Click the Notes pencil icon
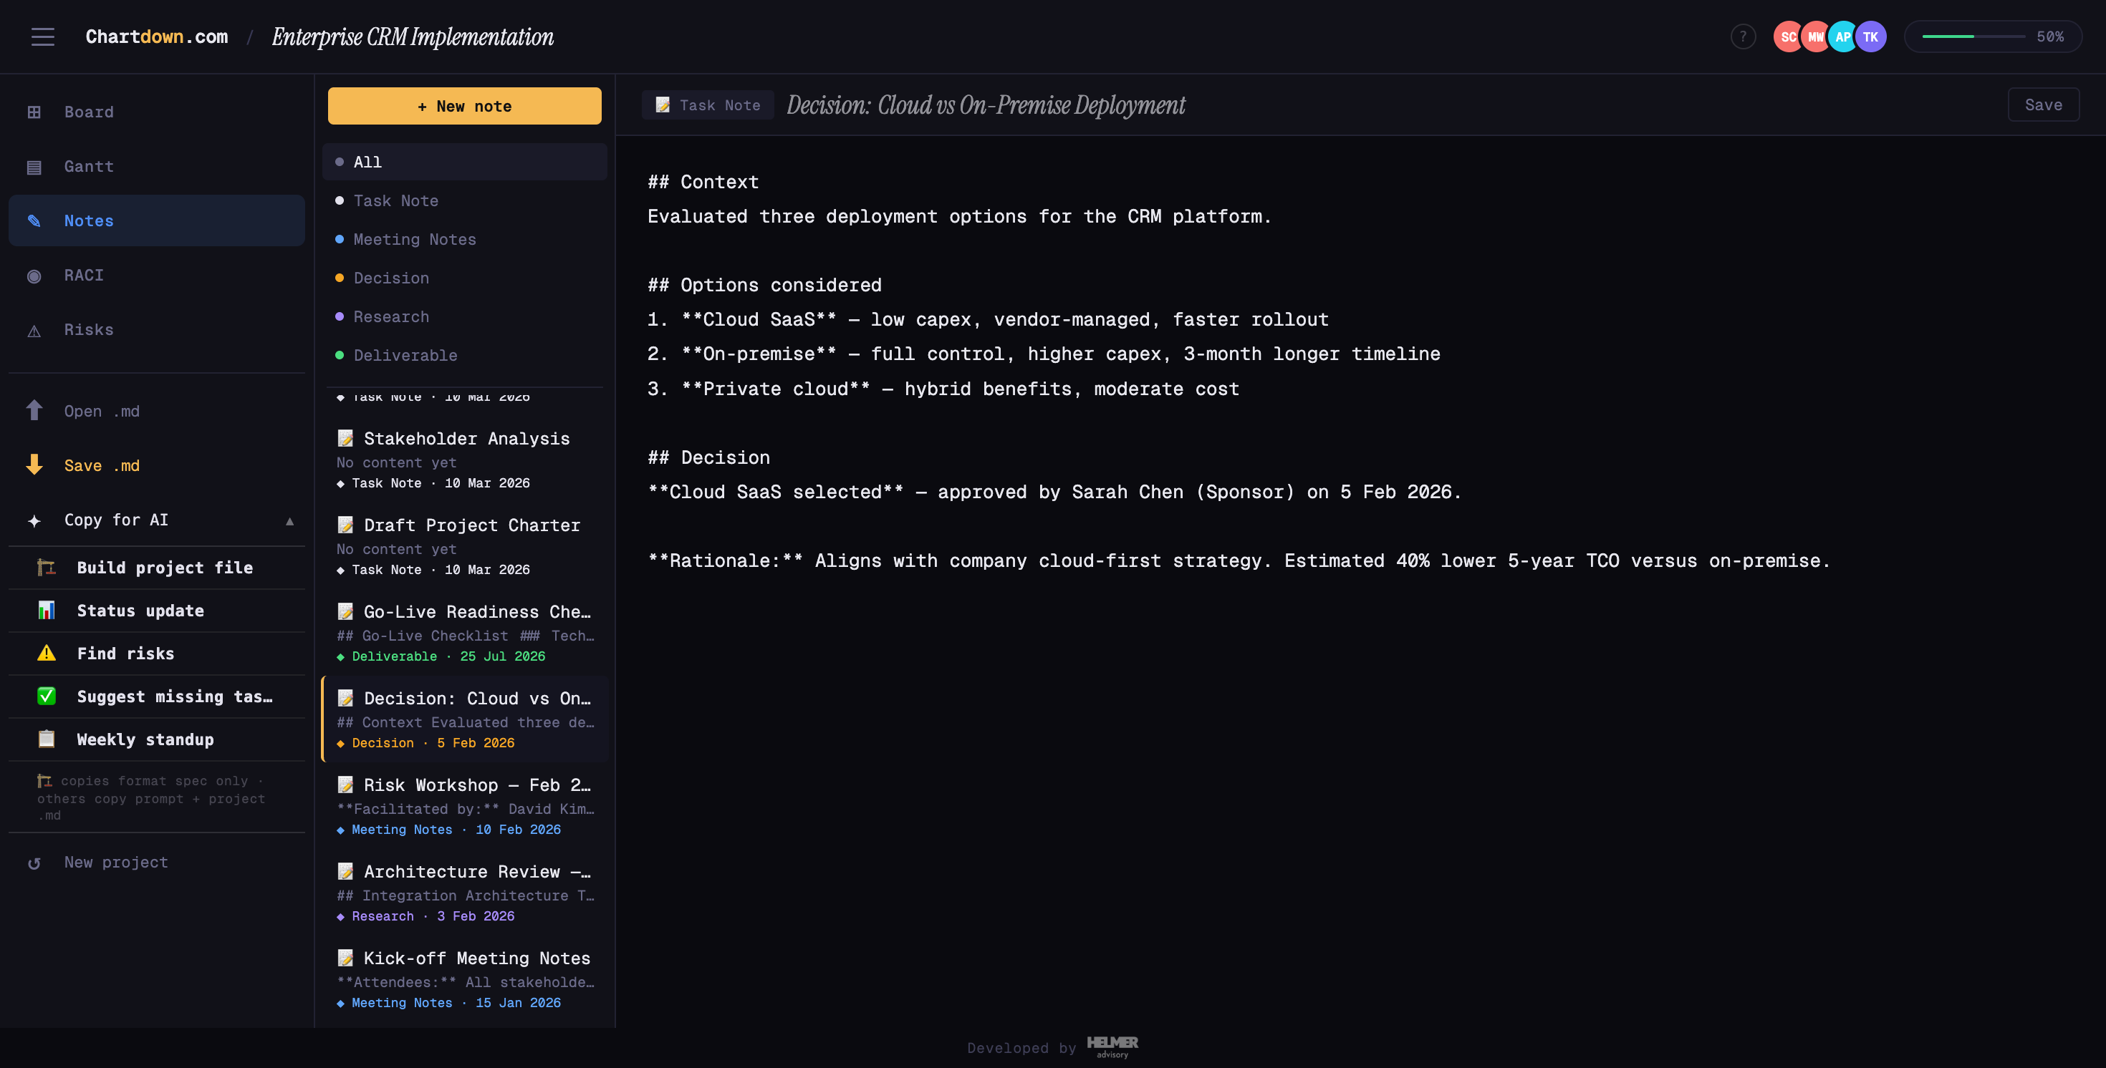The width and height of the screenshot is (2106, 1068). (x=34, y=220)
